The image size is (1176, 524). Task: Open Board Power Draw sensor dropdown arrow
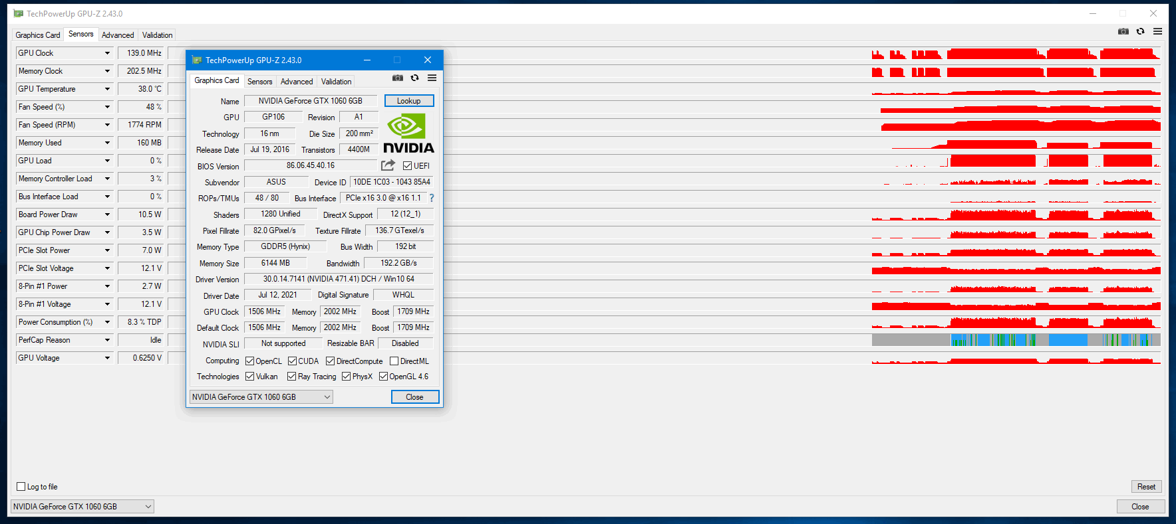pyautogui.click(x=107, y=215)
